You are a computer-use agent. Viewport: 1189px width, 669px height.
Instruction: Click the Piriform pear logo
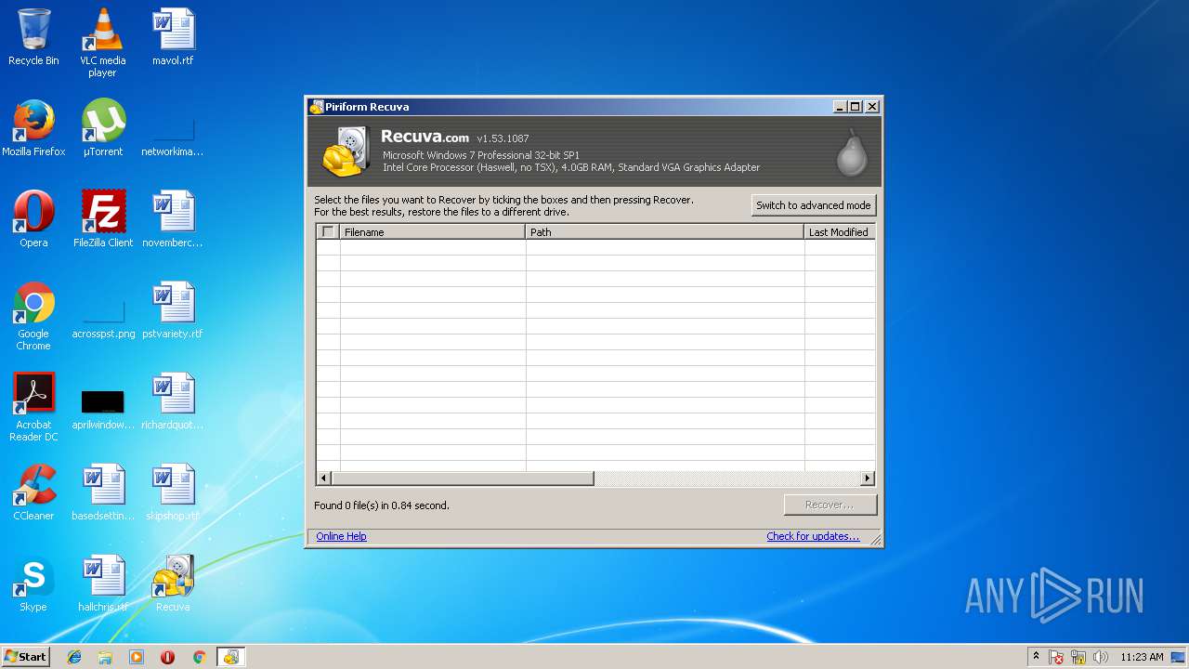coord(851,153)
